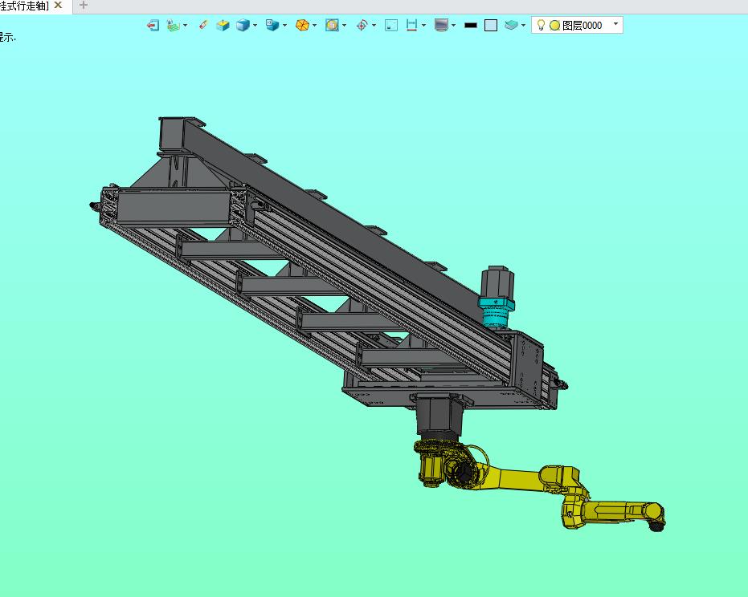Click the square frame icon
The width and height of the screenshot is (748, 597).
click(x=391, y=25)
